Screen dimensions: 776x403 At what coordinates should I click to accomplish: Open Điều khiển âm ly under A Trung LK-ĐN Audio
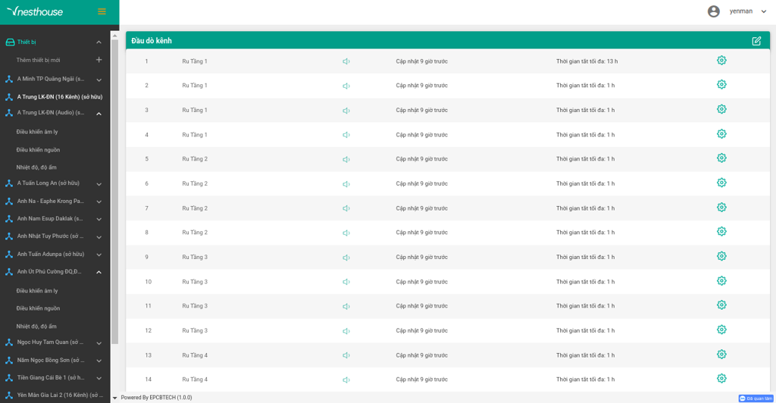tap(37, 132)
